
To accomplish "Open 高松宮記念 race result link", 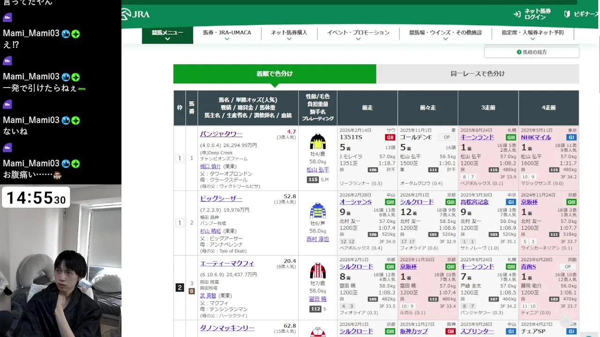I will click(x=475, y=202).
